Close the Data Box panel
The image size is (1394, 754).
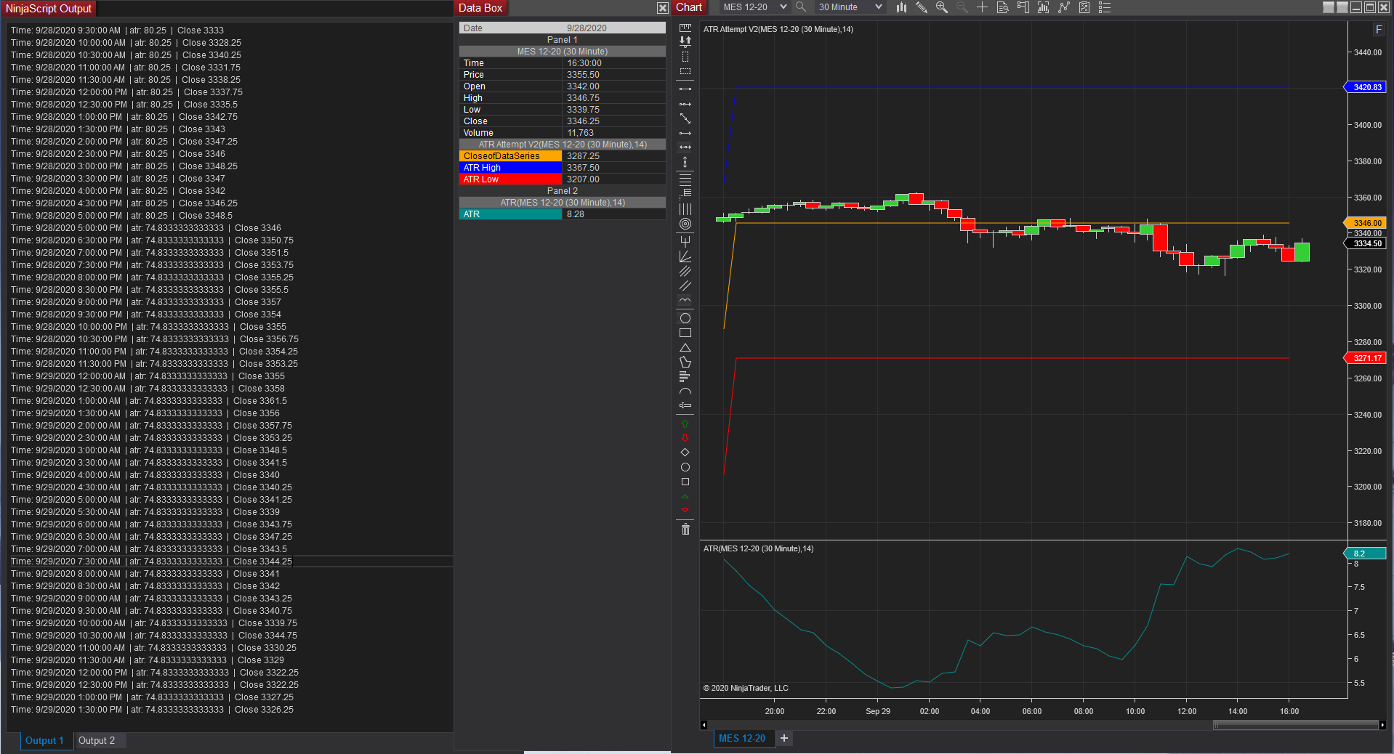[x=663, y=8]
